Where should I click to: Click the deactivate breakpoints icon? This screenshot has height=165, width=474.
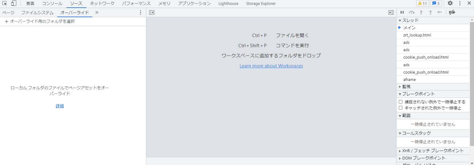(452, 12)
